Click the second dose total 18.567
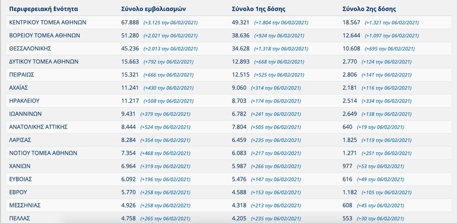The image size is (458, 223). tap(351, 23)
